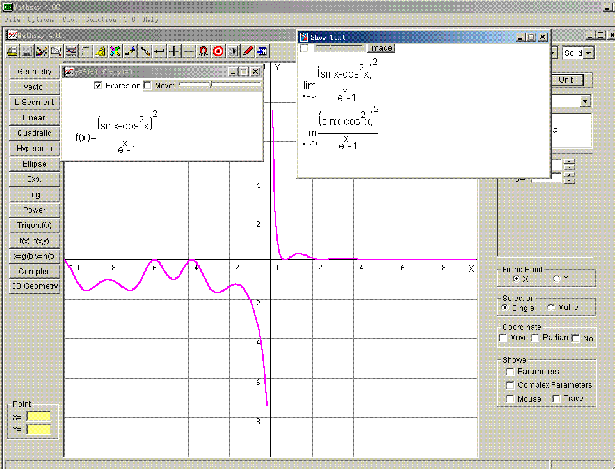Click the colorful four-arrows icon
The height and width of the screenshot is (469, 615).
(x=115, y=51)
